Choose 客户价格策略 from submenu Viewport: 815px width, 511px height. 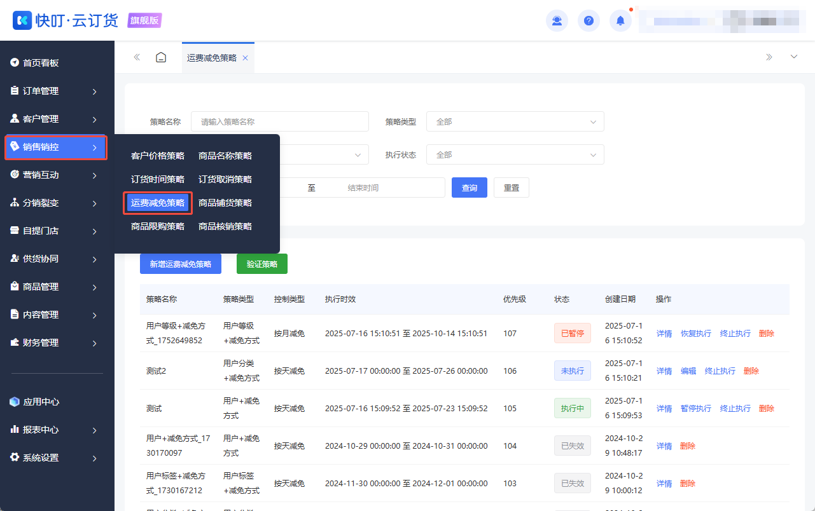[158, 156]
